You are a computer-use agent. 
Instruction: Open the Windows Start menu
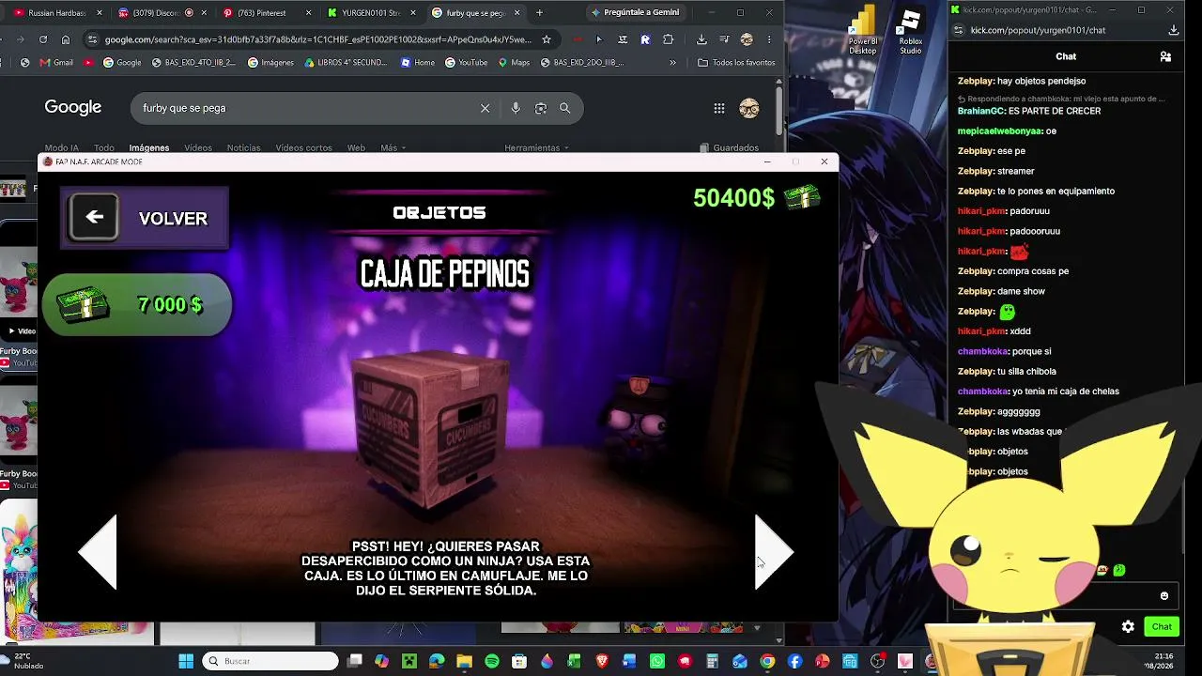[x=186, y=661]
